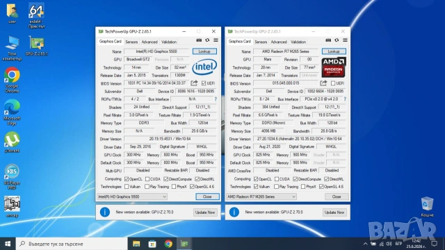Screen dimensions: 445x250
Task: Toggle OpenCL checkbox in Intel window
Action: pyautogui.click(x=127, y=179)
